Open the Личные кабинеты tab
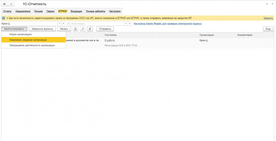The width and height of the screenshot is (276, 141). click(95, 11)
